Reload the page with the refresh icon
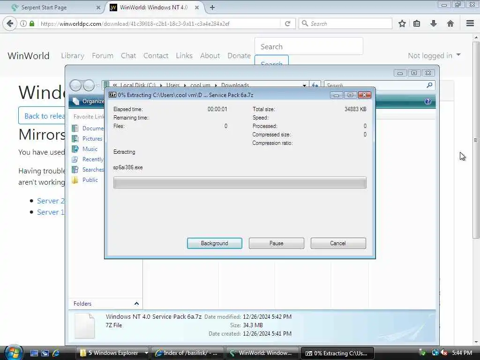 point(287,23)
